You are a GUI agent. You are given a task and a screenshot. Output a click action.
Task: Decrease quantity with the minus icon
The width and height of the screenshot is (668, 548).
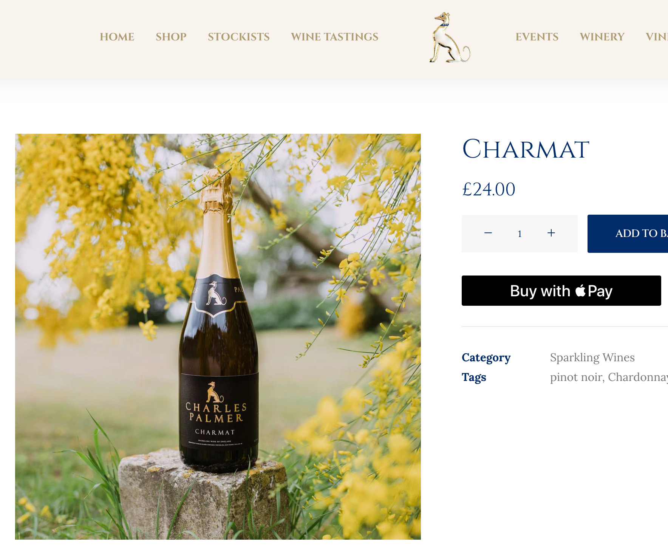point(488,233)
